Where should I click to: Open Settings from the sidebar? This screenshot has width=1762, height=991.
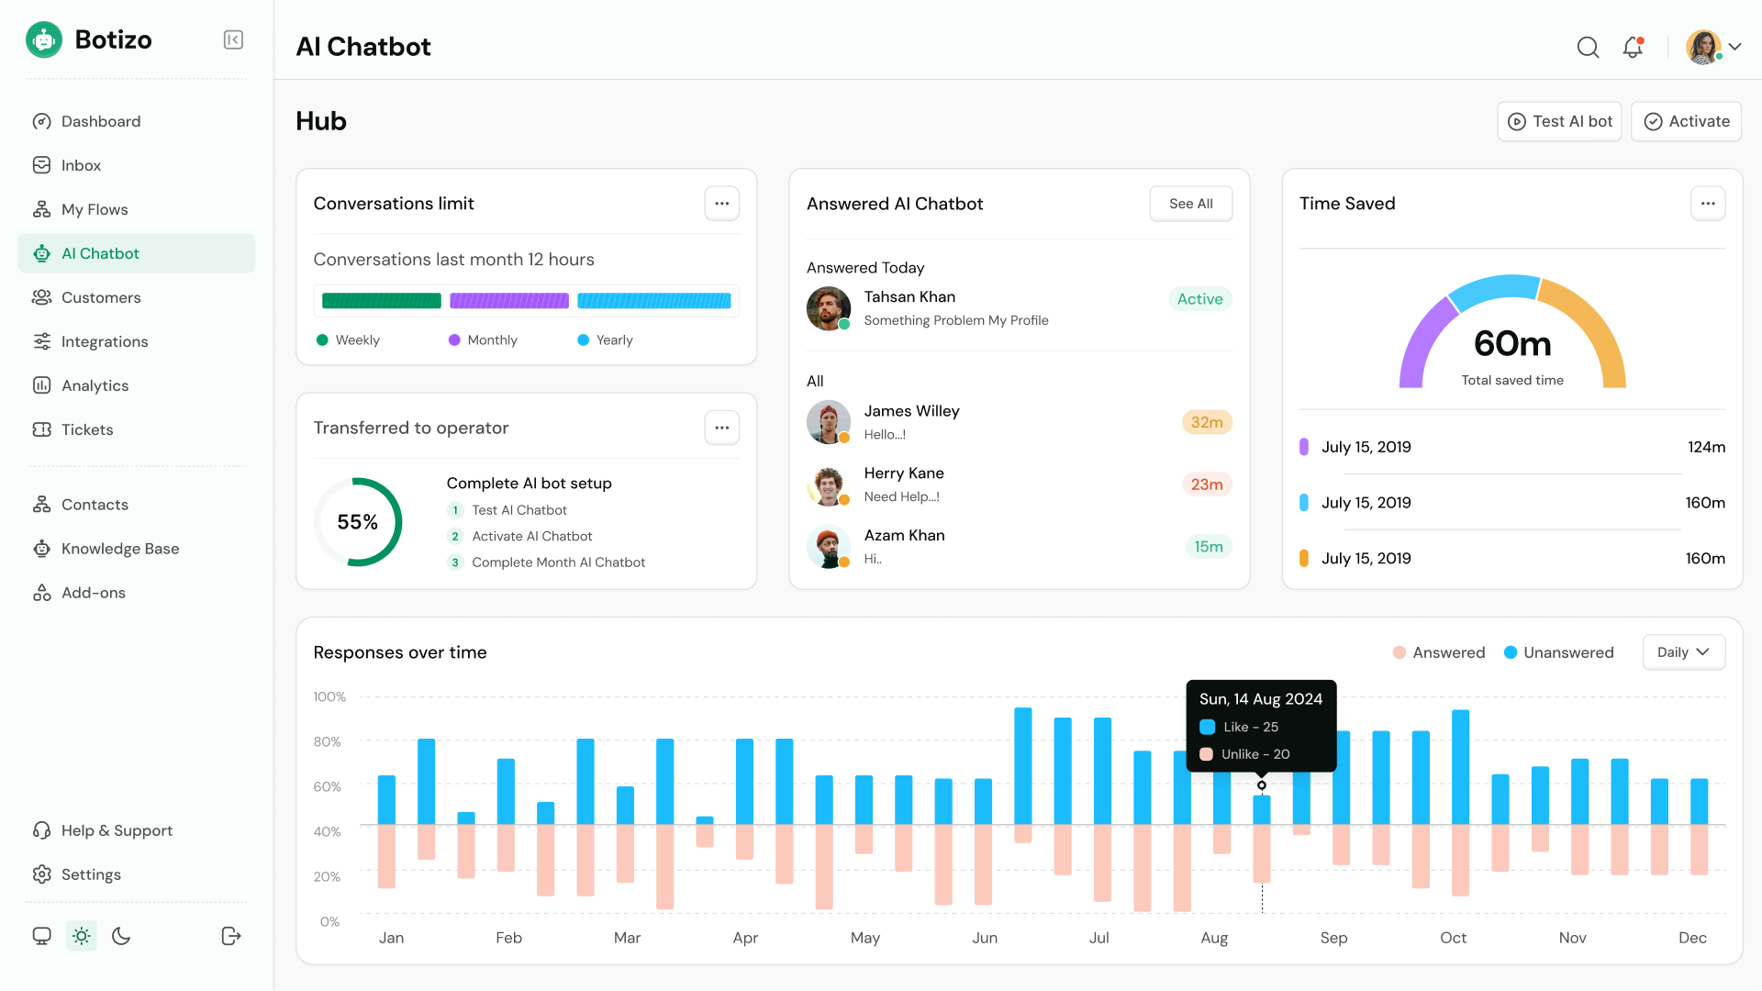(x=91, y=874)
